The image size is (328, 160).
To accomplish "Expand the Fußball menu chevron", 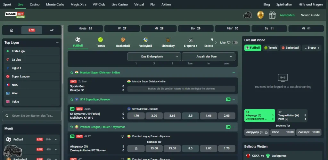I will pos(56,139).
